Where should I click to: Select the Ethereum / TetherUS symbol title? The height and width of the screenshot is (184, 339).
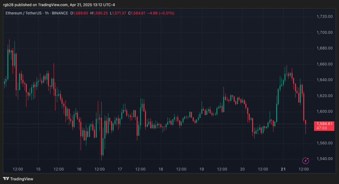(x=24, y=13)
